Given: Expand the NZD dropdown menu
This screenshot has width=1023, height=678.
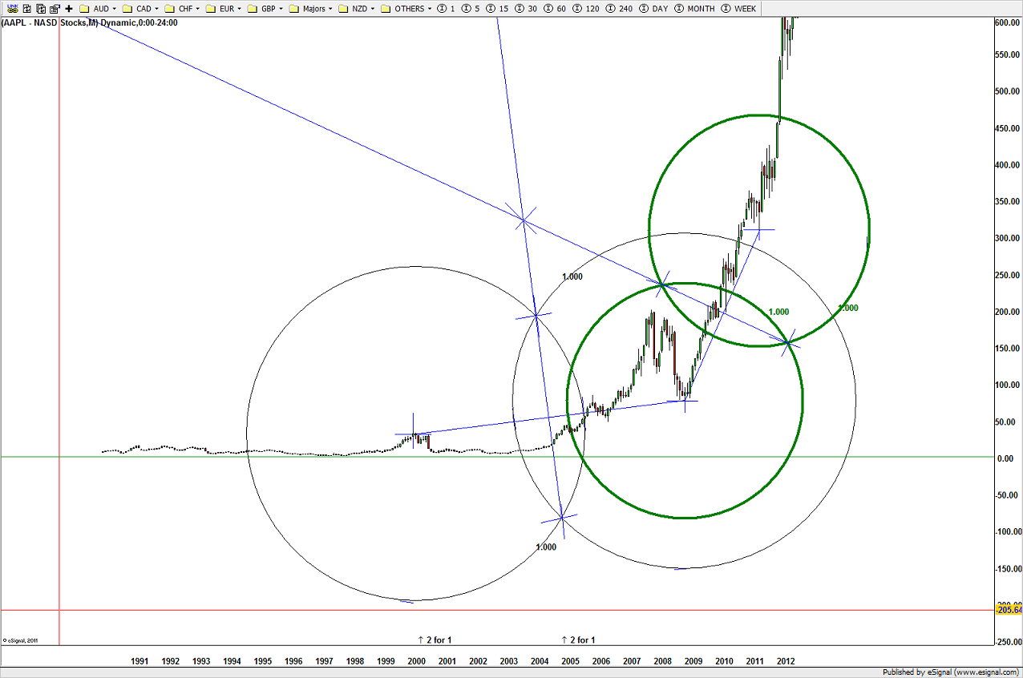Looking at the screenshot, I should [372, 8].
